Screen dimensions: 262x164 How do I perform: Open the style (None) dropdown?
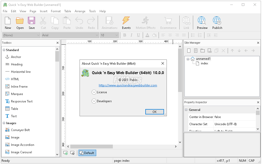pyautogui.click(x=21, y=35)
